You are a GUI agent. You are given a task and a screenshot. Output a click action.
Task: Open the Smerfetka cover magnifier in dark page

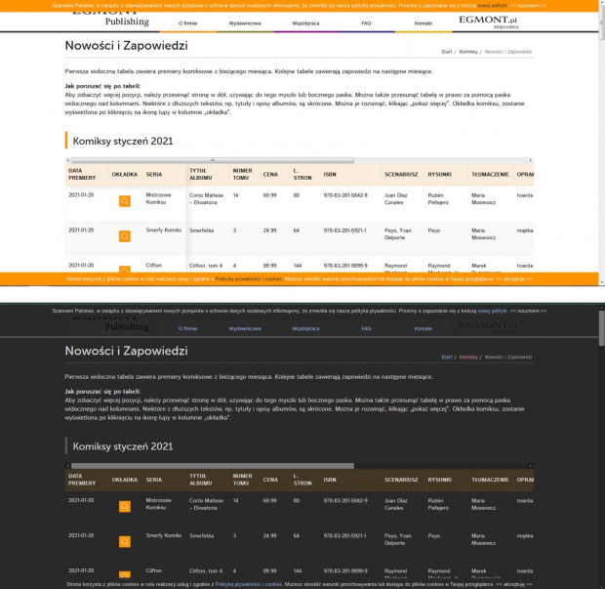tap(125, 542)
